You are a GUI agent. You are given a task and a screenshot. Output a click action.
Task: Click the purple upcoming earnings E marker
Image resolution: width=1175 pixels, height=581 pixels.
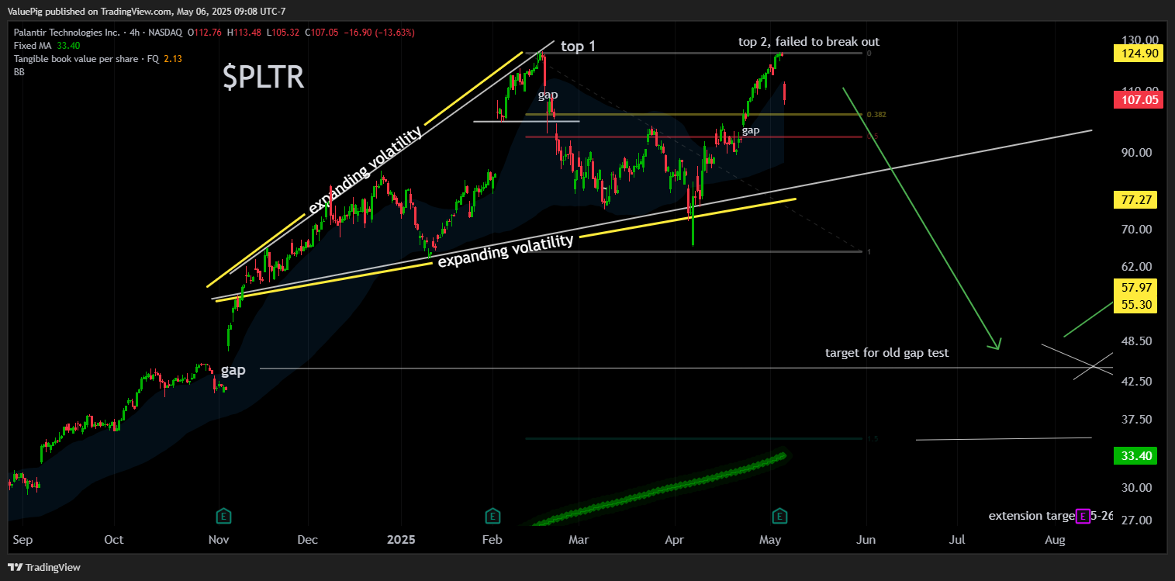pyautogui.click(x=1083, y=516)
